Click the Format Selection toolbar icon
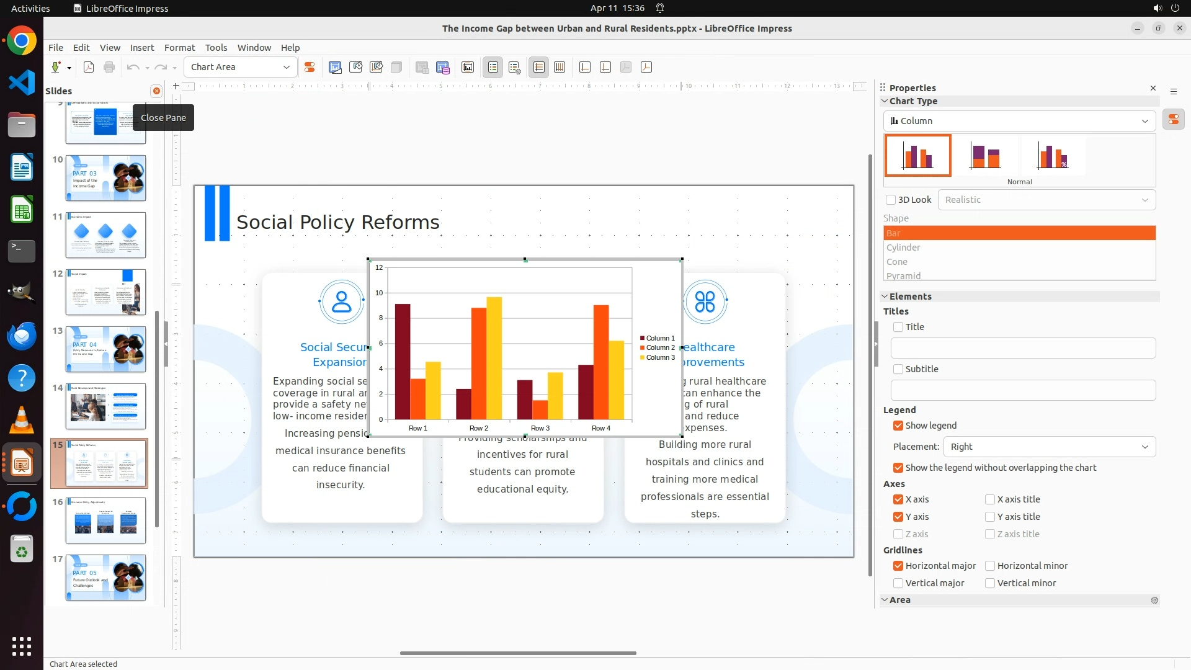The height and width of the screenshot is (670, 1191). pyautogui.click(x=309, y=67)
